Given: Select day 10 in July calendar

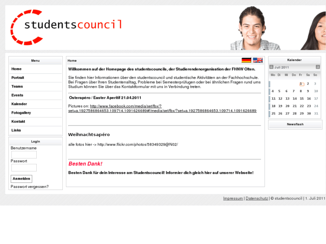Looking at the screenshot, I should pos(316,91).
